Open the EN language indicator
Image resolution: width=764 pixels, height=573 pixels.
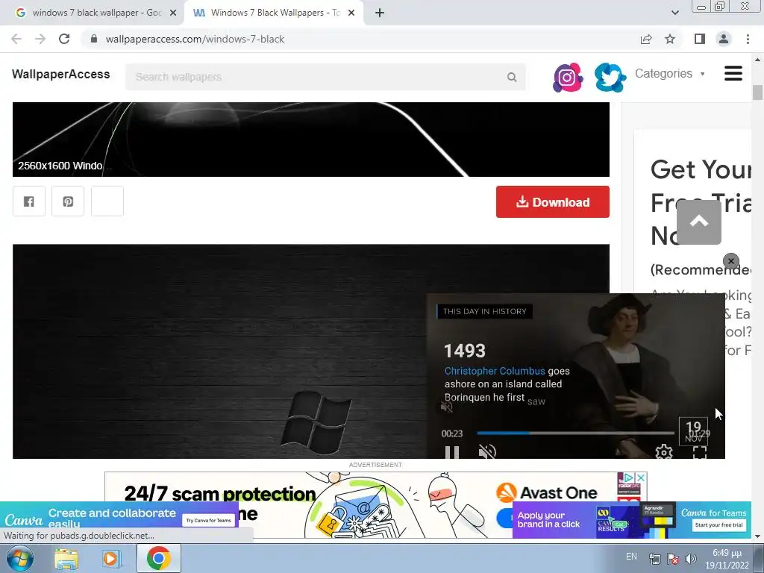tap(631, 557)
